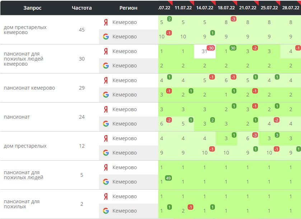
Task: Click Google icon for query with frequency 24
Action: [x=106, y=124]
